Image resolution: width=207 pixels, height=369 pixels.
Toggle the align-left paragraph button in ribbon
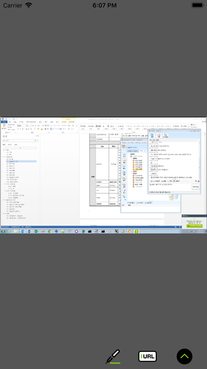tap(52, 129)
